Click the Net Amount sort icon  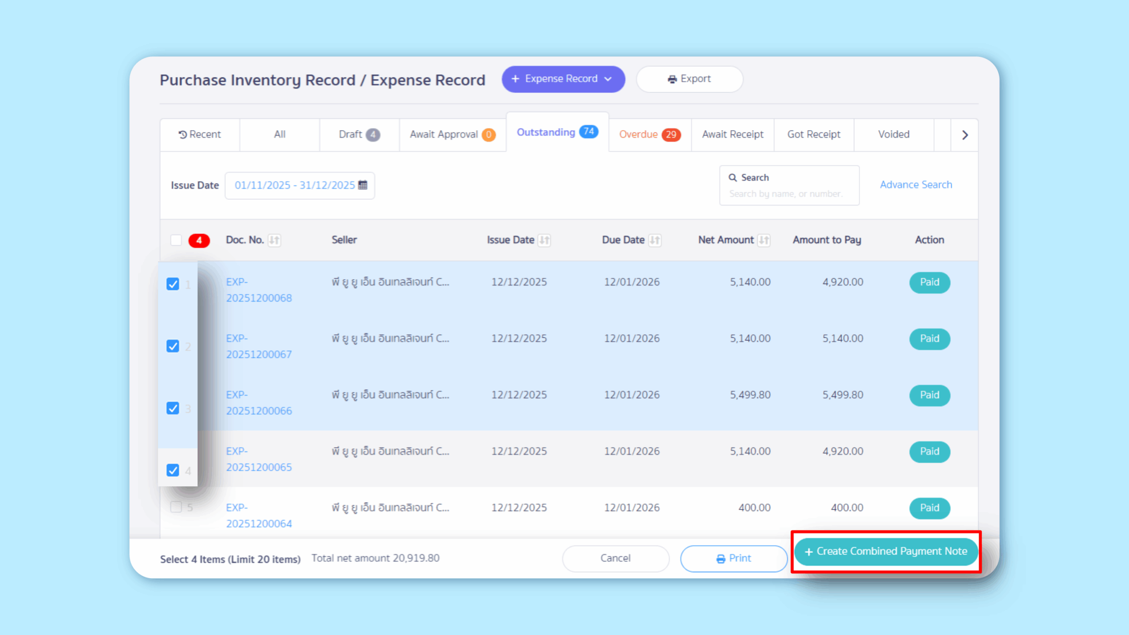coord(764,240)
